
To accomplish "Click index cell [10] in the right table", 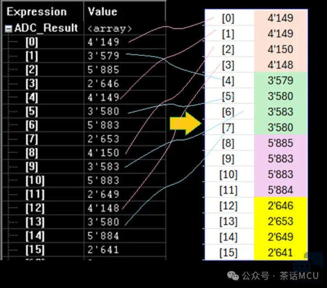I will (229, 174).
